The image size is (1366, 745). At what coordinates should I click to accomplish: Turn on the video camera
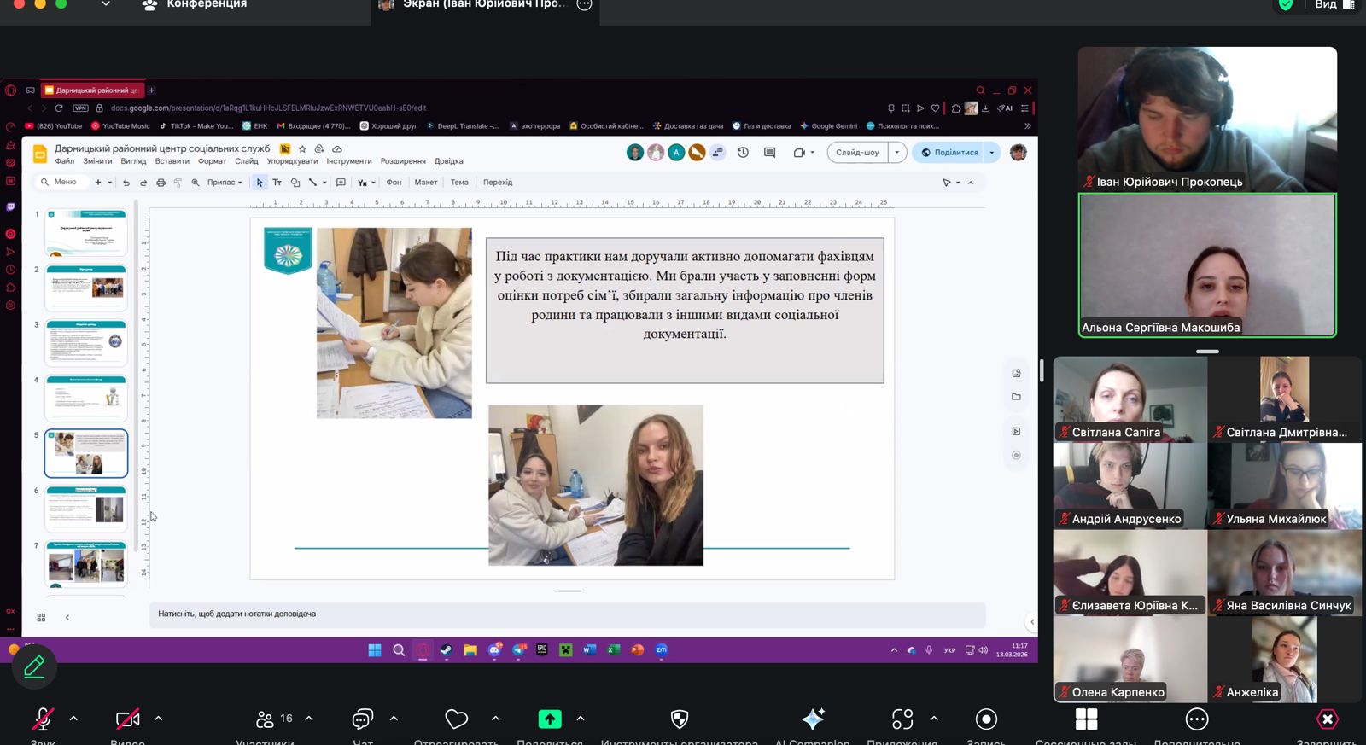coord(127,719)
